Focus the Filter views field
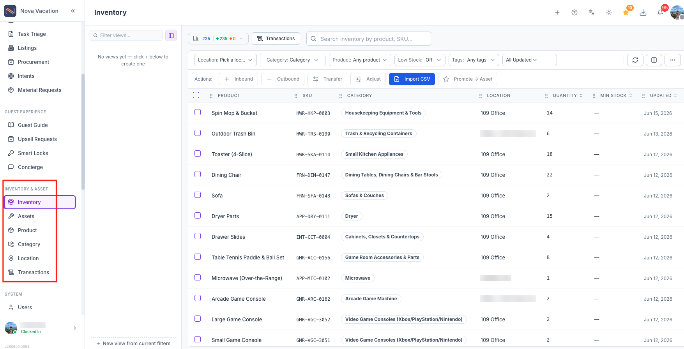Viewport: 684px width, 349px height. pyautogui.click(x=126, y=35)
